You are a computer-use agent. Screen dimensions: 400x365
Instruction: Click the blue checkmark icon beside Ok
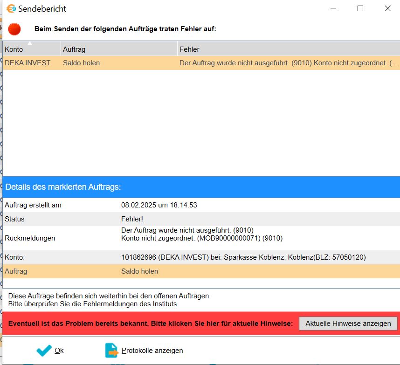click(x=44, y=351)
